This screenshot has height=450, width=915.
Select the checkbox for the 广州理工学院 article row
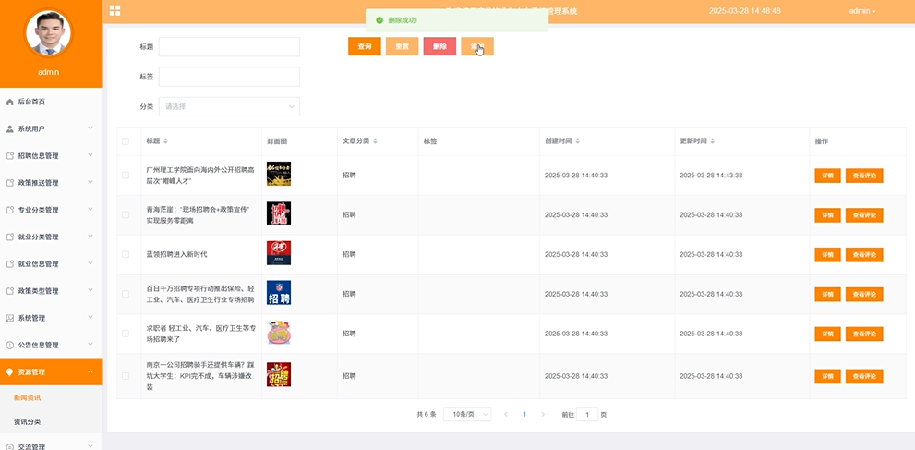click(x=126, y=175)
